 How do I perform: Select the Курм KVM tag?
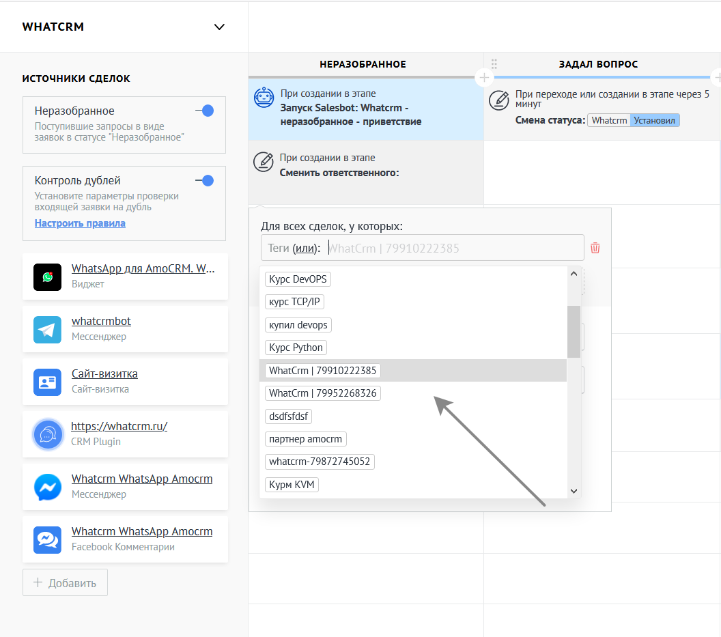pyautogui.click(x=292, y=484)
